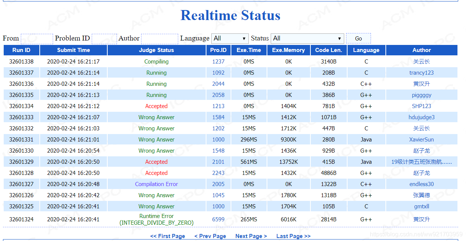Go to Last Page
Screen dimensions: 466x241
tap(293, 236)
